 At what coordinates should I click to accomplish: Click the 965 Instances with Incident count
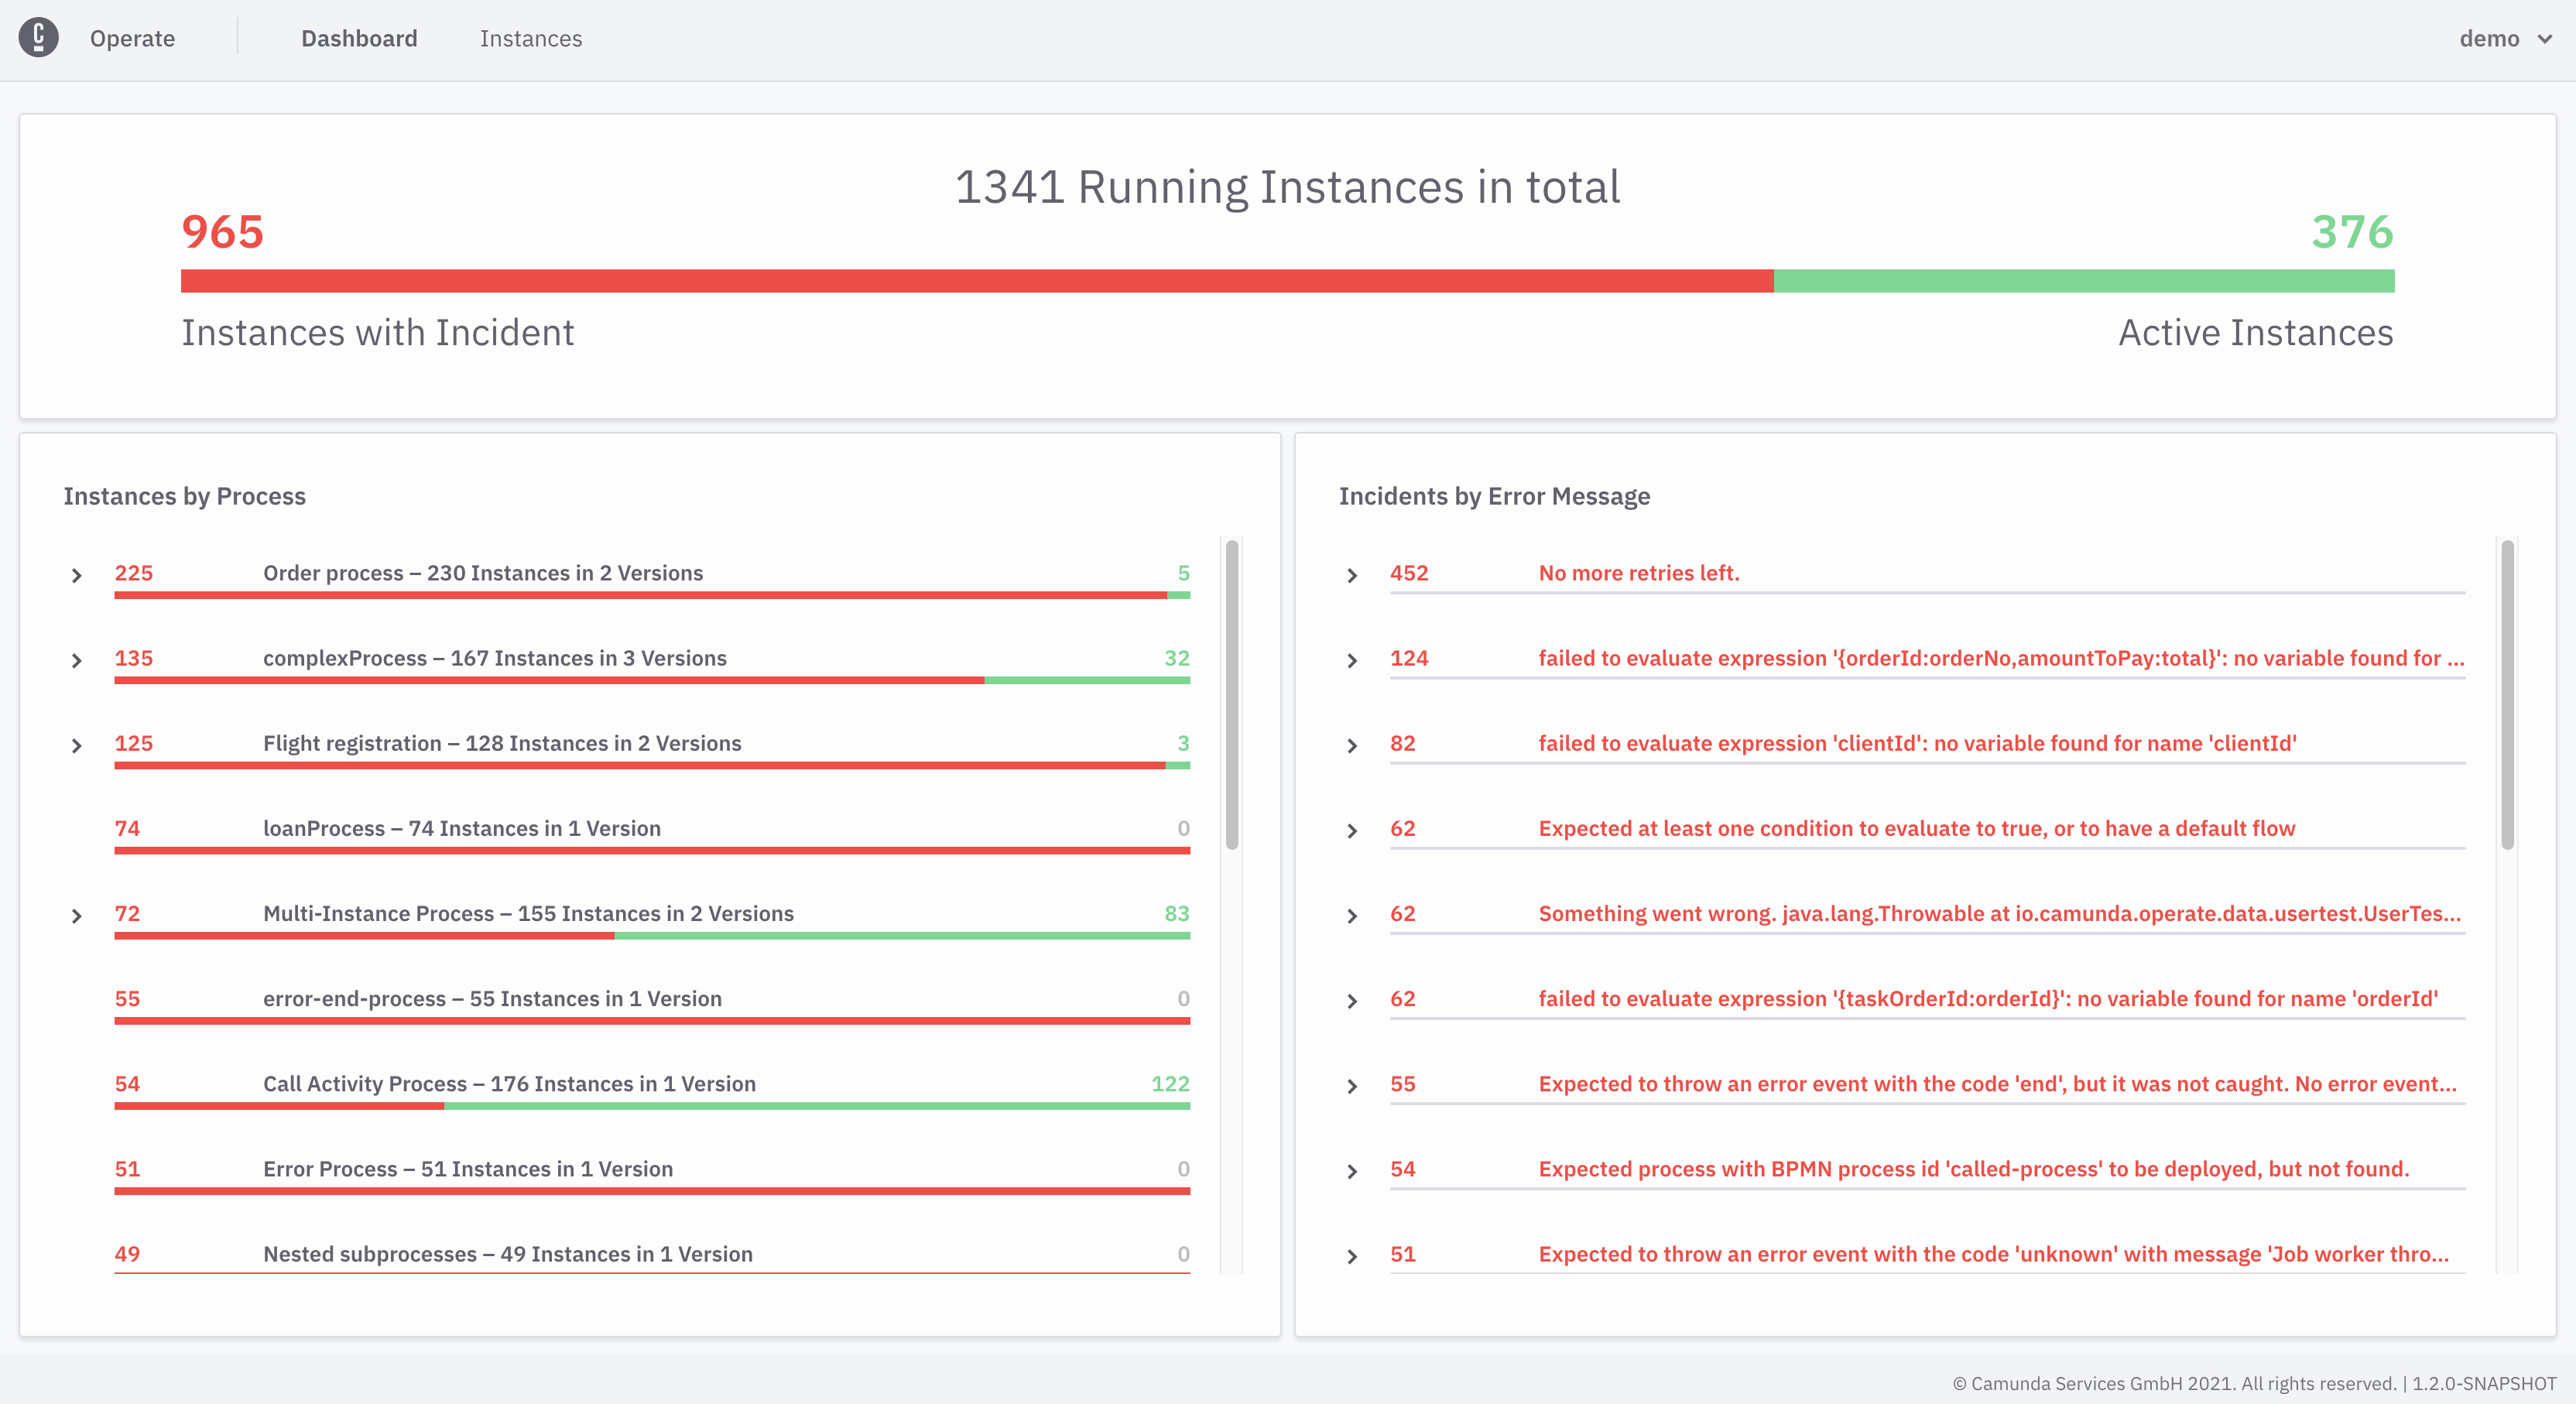[222, 232]
